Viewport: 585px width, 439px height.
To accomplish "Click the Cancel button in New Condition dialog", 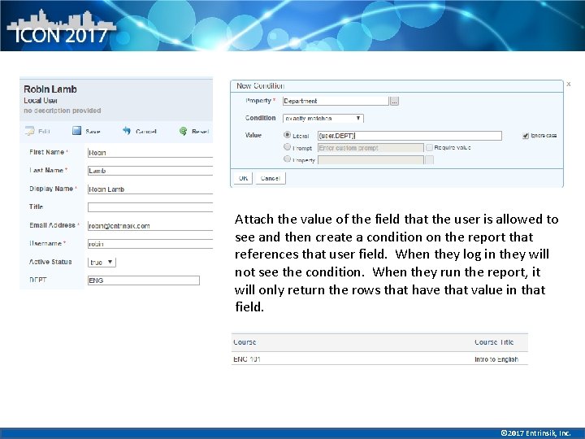I will click(x=271, y=178).
